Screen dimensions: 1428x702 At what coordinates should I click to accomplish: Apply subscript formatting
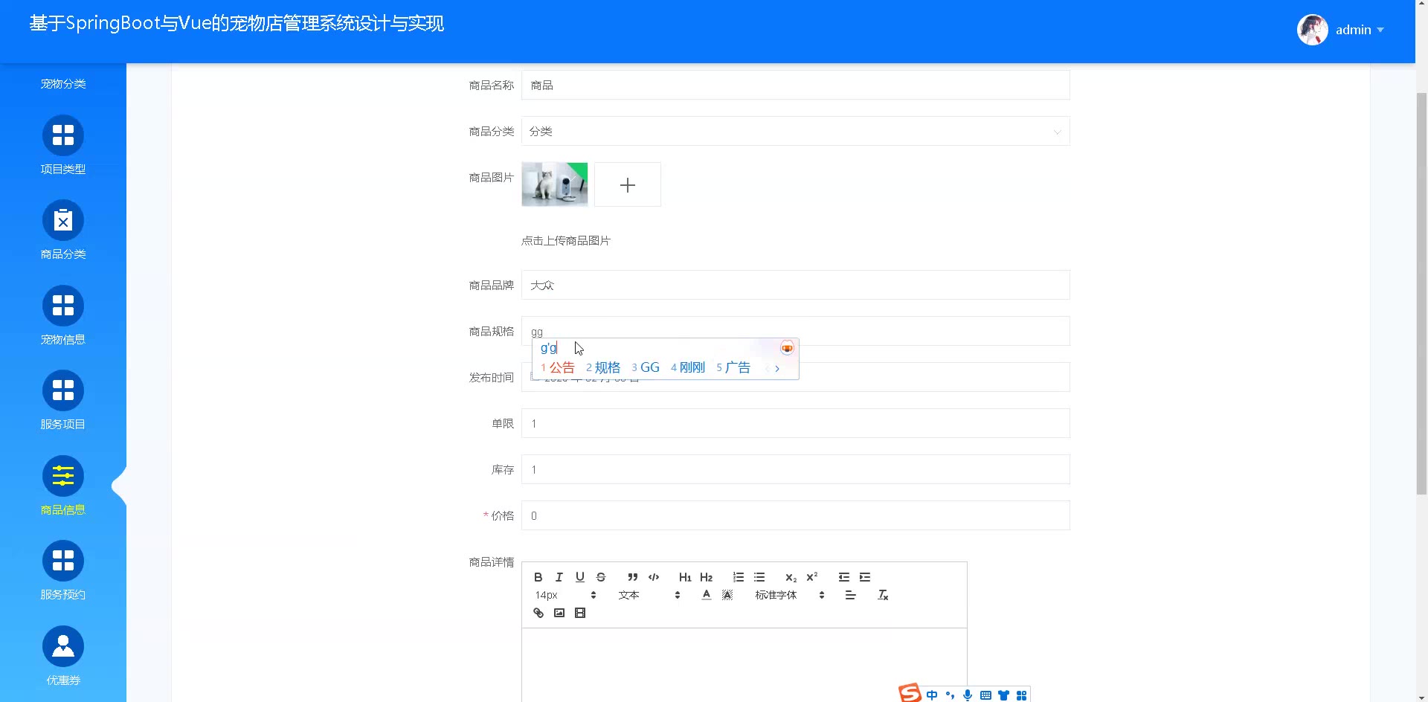pos(791,577)
